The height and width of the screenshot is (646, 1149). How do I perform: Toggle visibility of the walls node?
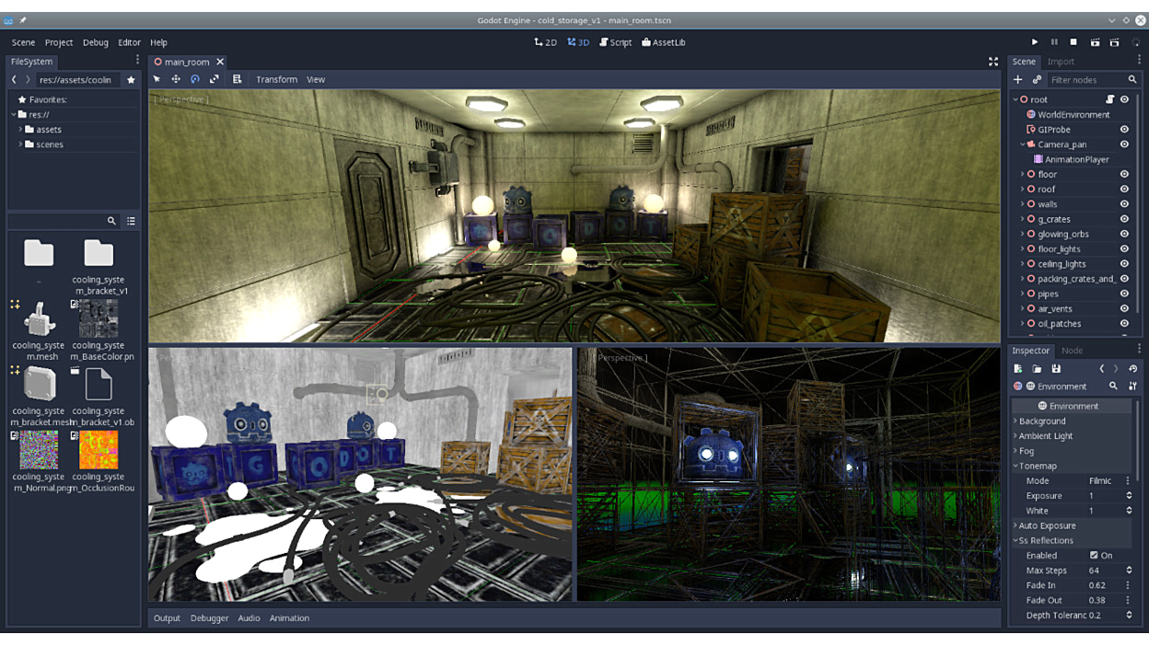click(x=1124, y=204)
